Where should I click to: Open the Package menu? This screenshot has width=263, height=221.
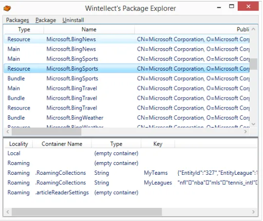click(x=46, y=20)
